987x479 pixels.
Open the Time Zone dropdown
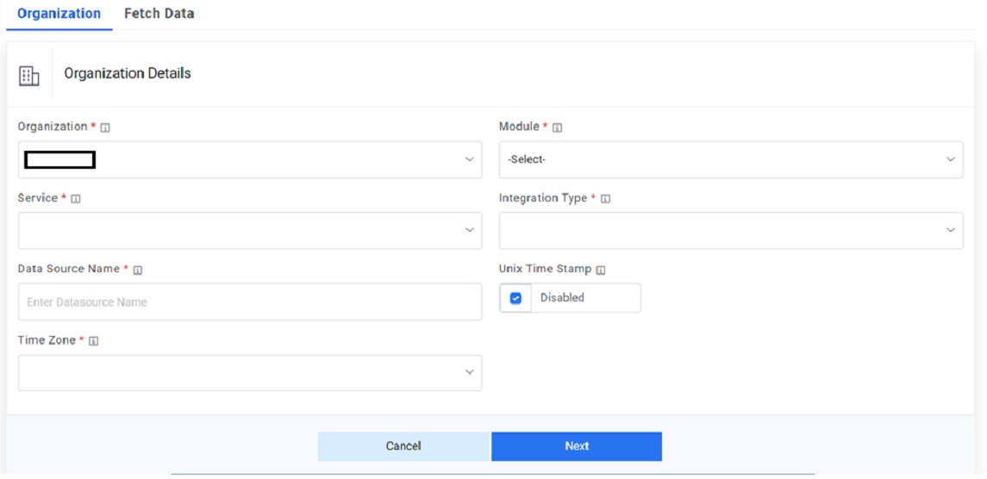[249, 373]
